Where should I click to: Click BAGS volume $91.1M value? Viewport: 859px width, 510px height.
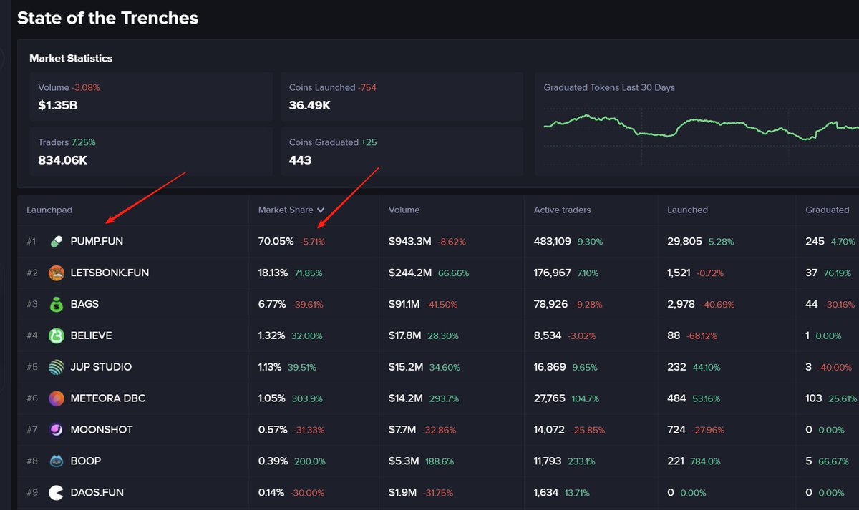pos(405,304)
